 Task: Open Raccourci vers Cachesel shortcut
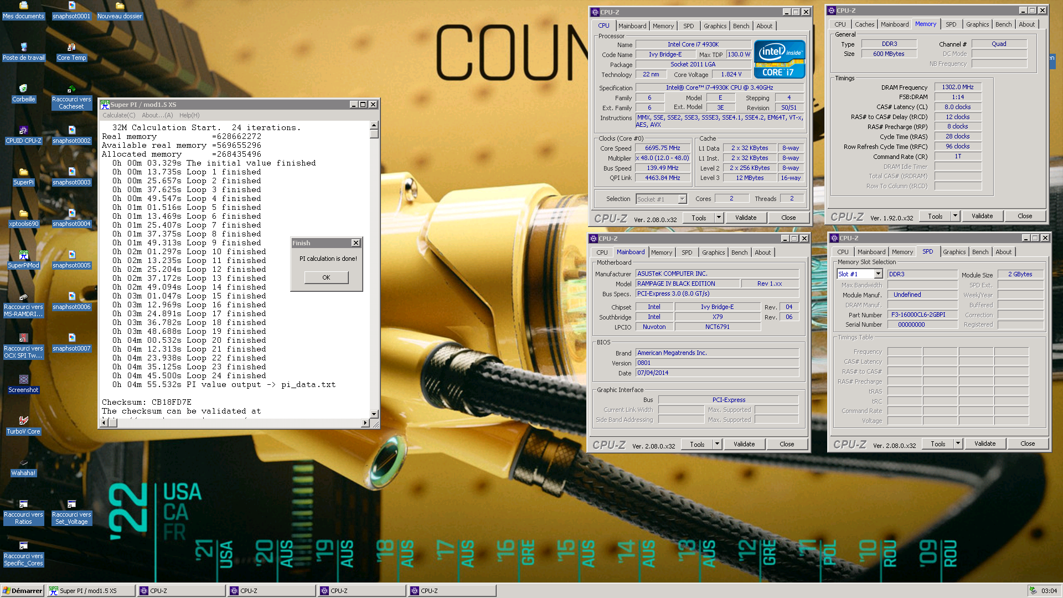(71, 97)
